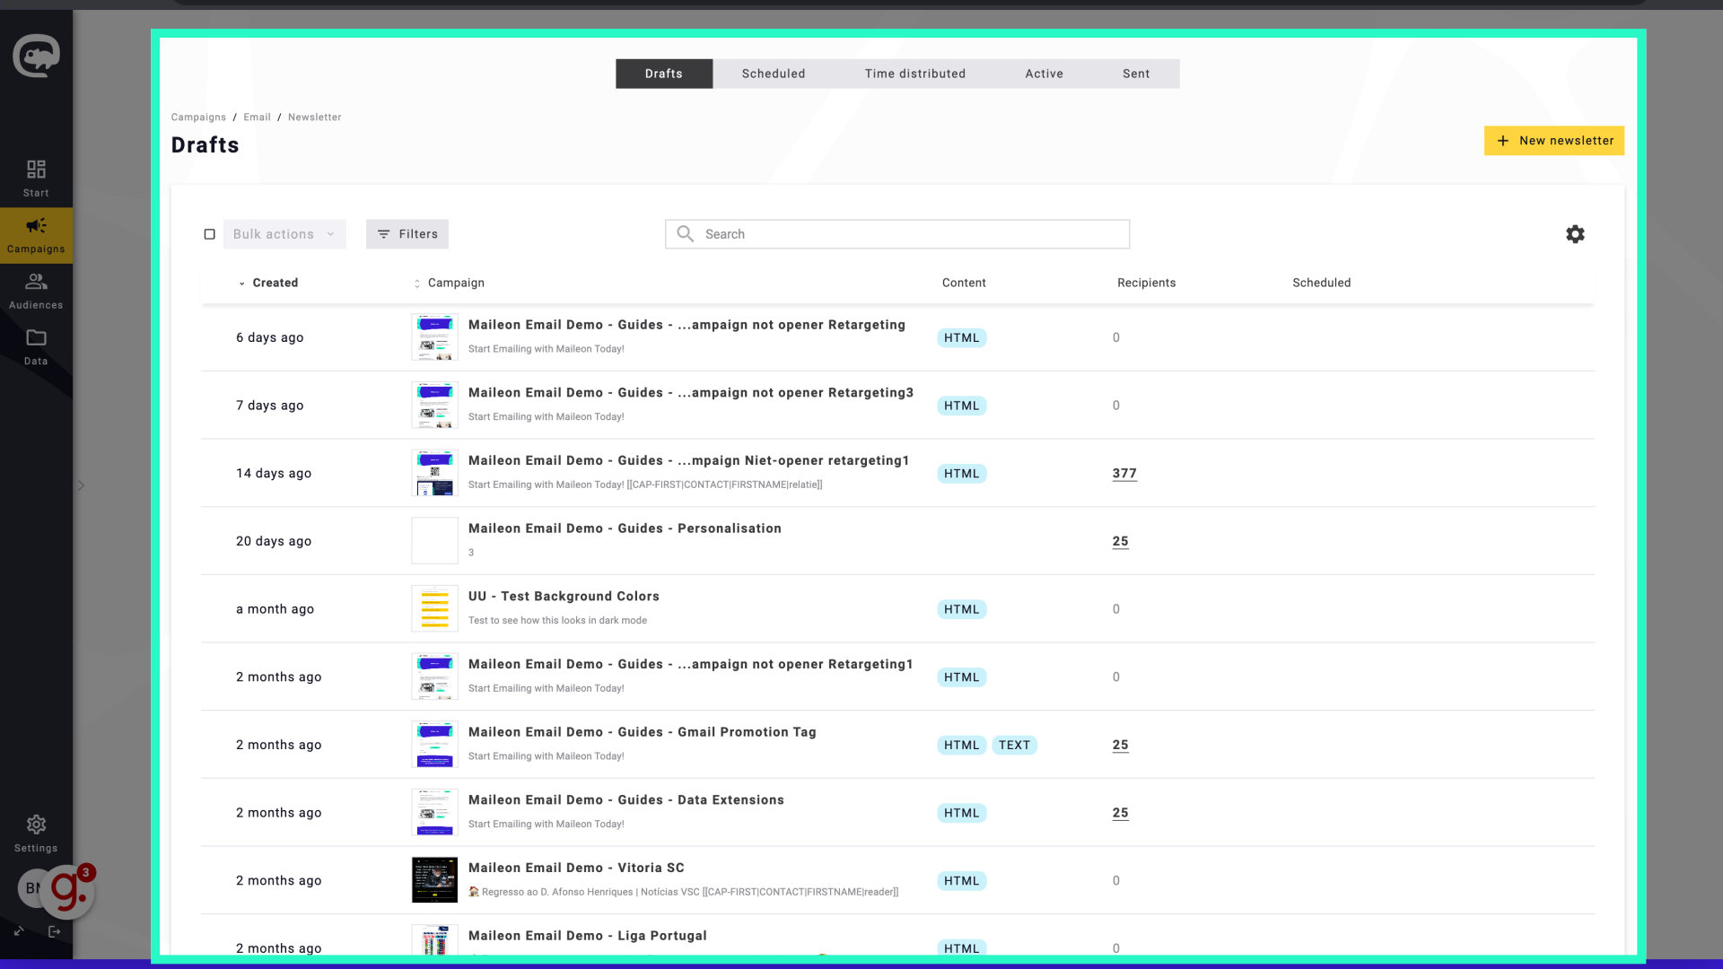Viewport: 1723px width, 969px height.
Task: Open dark thumbnail of Vitoria SC campaign
Action: (435, 880)
